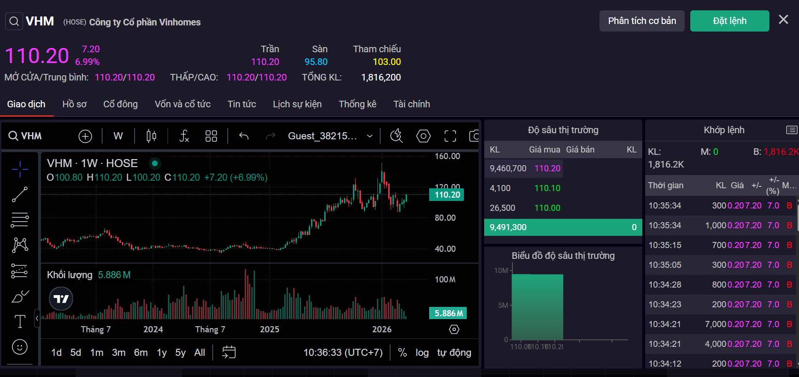
Task: Toggle log scale on chart
Action: pos(422,353)
